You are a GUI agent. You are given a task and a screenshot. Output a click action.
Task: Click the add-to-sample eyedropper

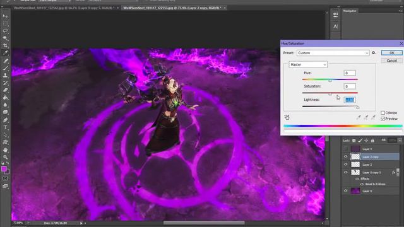pos(366,118)
